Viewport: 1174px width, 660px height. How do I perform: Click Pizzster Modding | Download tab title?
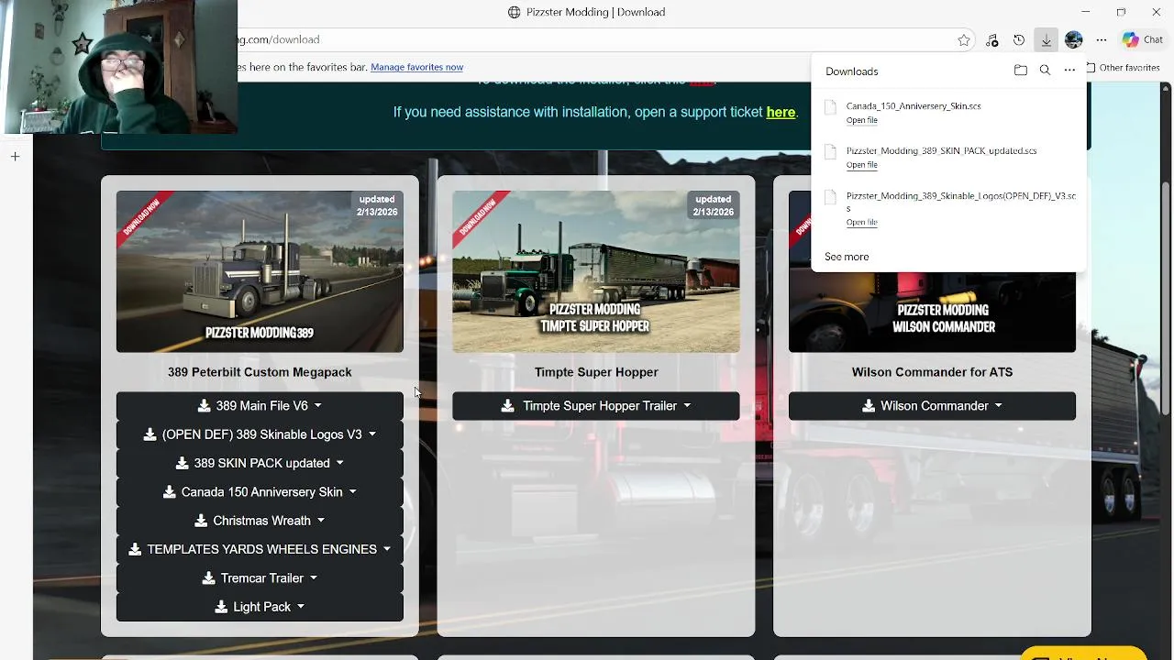tap(596, 12)
